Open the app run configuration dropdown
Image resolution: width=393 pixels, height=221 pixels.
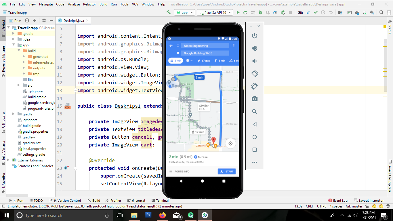click(184, 12)
